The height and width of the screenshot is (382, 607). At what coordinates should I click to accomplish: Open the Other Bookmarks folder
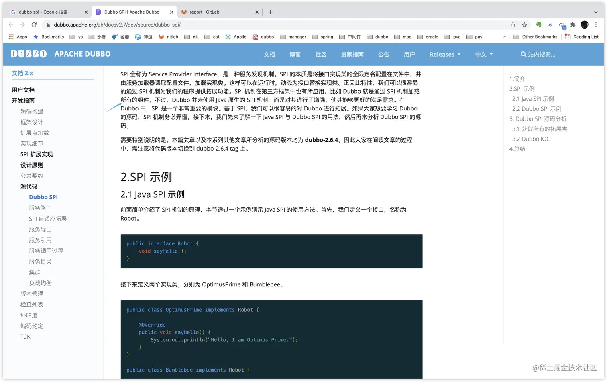click(x=536, y=37)
